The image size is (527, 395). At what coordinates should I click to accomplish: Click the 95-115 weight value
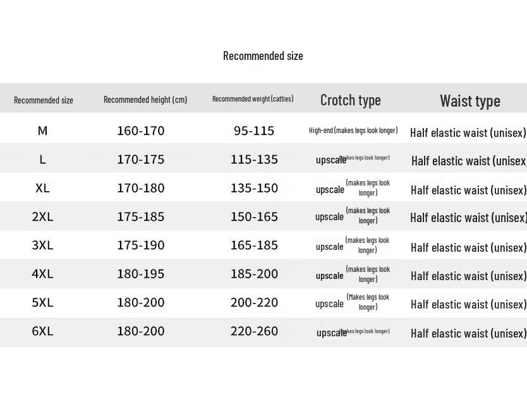[x=254, y=131]
